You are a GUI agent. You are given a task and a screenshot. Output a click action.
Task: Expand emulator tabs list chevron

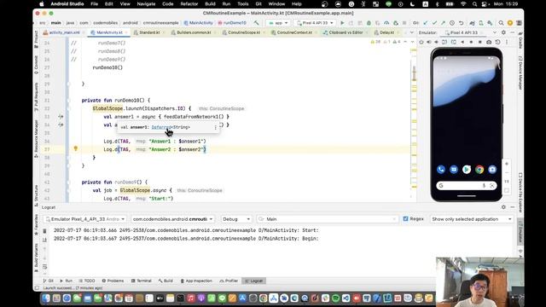point(495,32)
